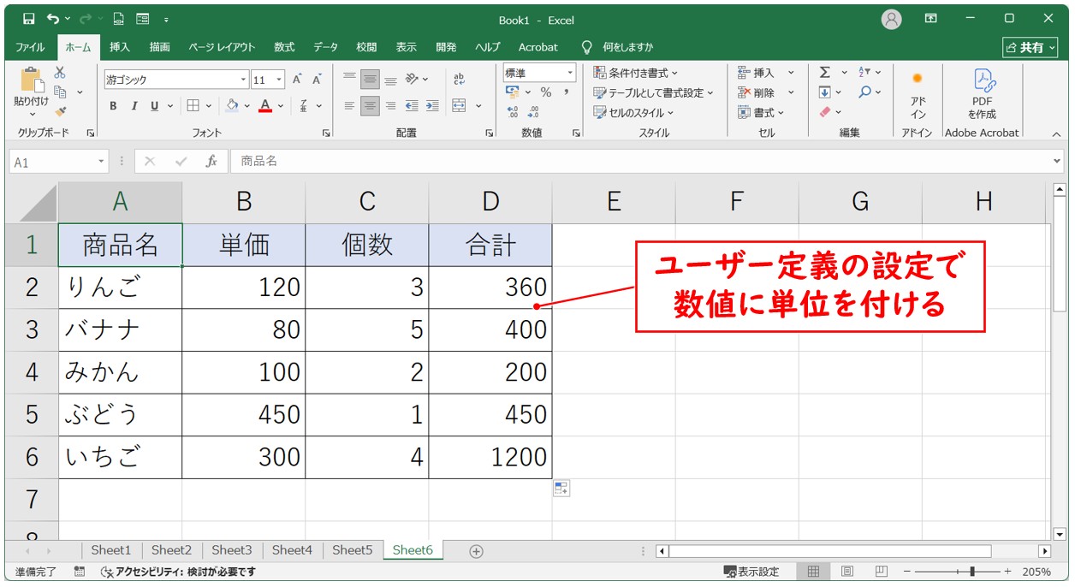The image size is (1075, 587).
Task: Click the AutoSum sigma icon
Action: click(x=824, y=73)
